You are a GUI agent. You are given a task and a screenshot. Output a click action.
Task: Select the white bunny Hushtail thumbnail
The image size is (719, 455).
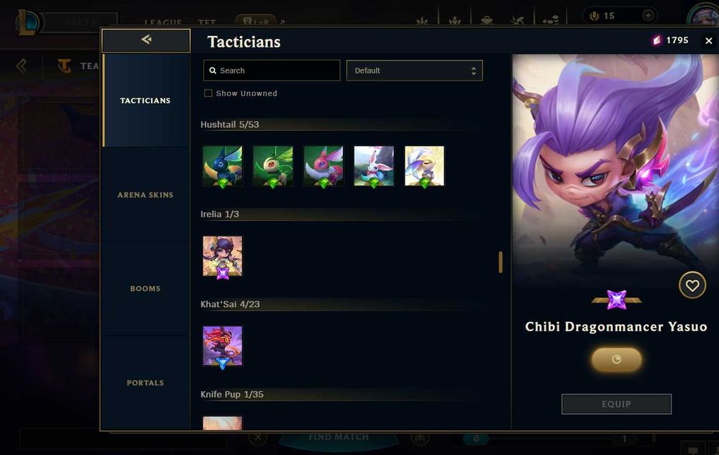pyautogui.click(x=374, y=166)
